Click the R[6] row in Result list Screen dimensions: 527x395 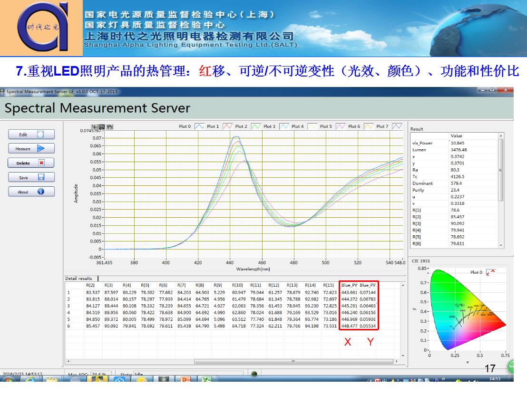point(454,244)
